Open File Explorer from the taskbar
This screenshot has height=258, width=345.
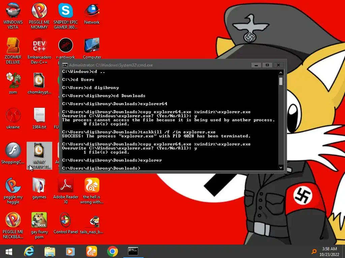(50, 251)
